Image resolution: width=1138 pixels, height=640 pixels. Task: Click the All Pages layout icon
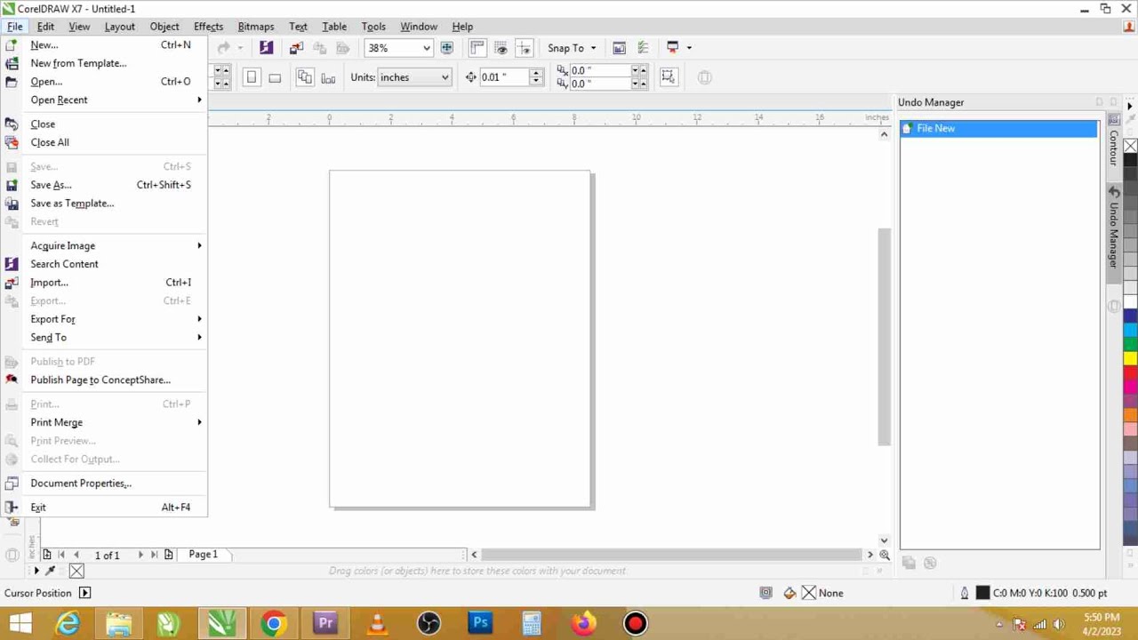305,77
